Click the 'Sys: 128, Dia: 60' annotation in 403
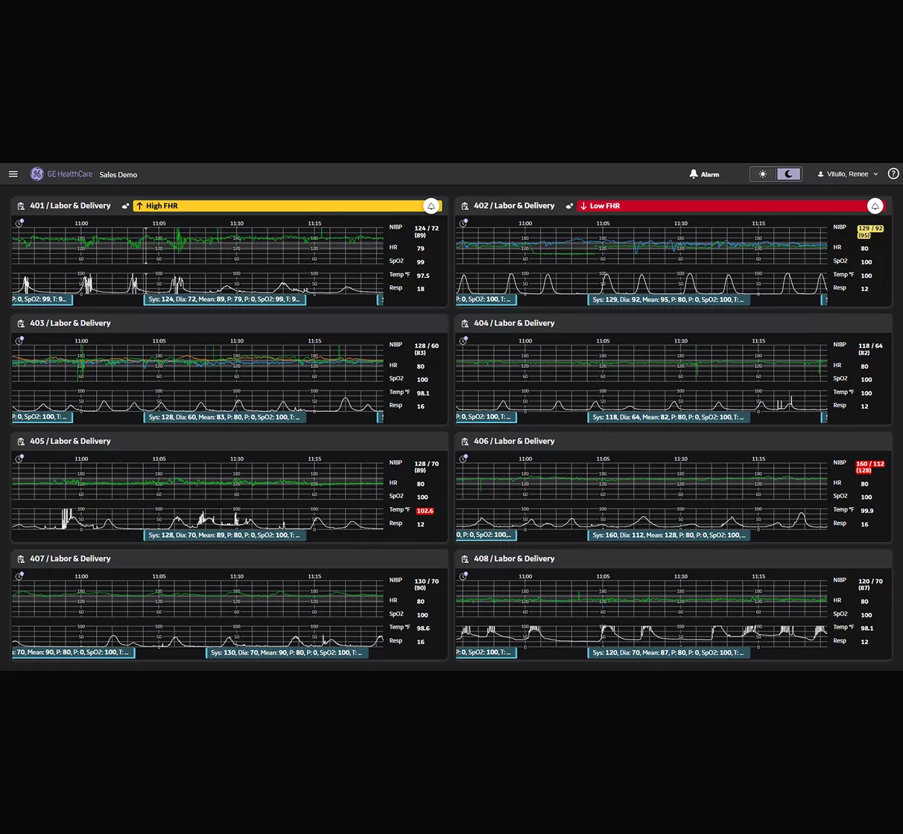The height and width of the screenshot is (834, 903). tap(224, 417)
